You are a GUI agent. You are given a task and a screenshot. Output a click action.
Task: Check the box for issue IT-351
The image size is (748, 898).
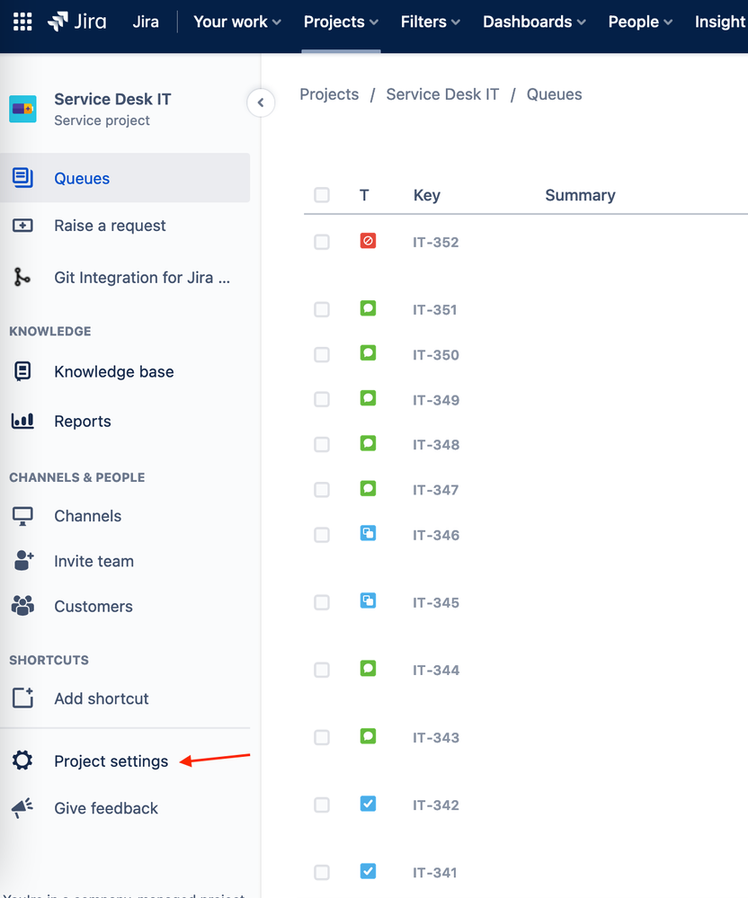[322, 309]
